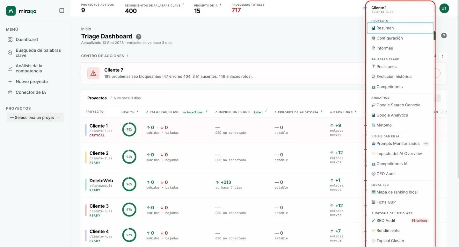The width and height of the screenshot is (459, 247).
Task: Open Topical Cluster
Action: [x=400, y=241]
